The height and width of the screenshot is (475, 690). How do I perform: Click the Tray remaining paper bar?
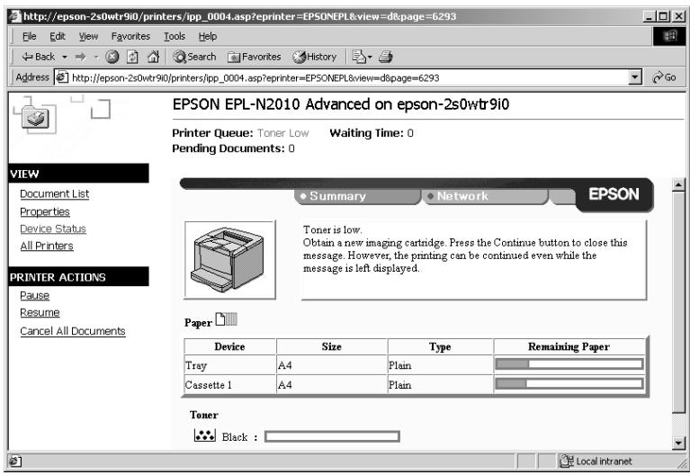pos(569,364)
